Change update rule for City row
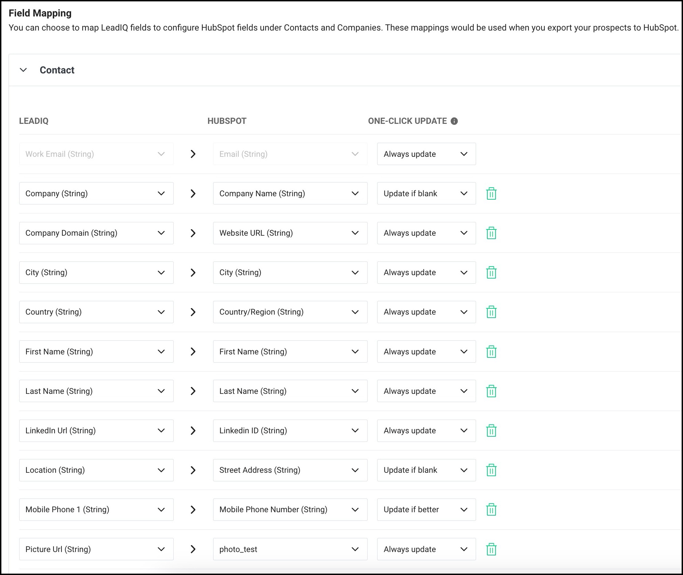The height and width of the screenshot is (575, 683). (x=427, y=272)
